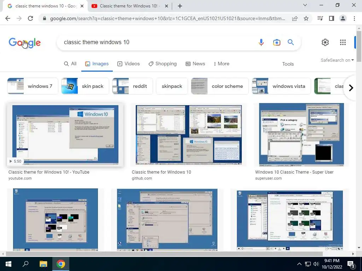Open the superuser.com result thumbnail

tap(301, 135)
